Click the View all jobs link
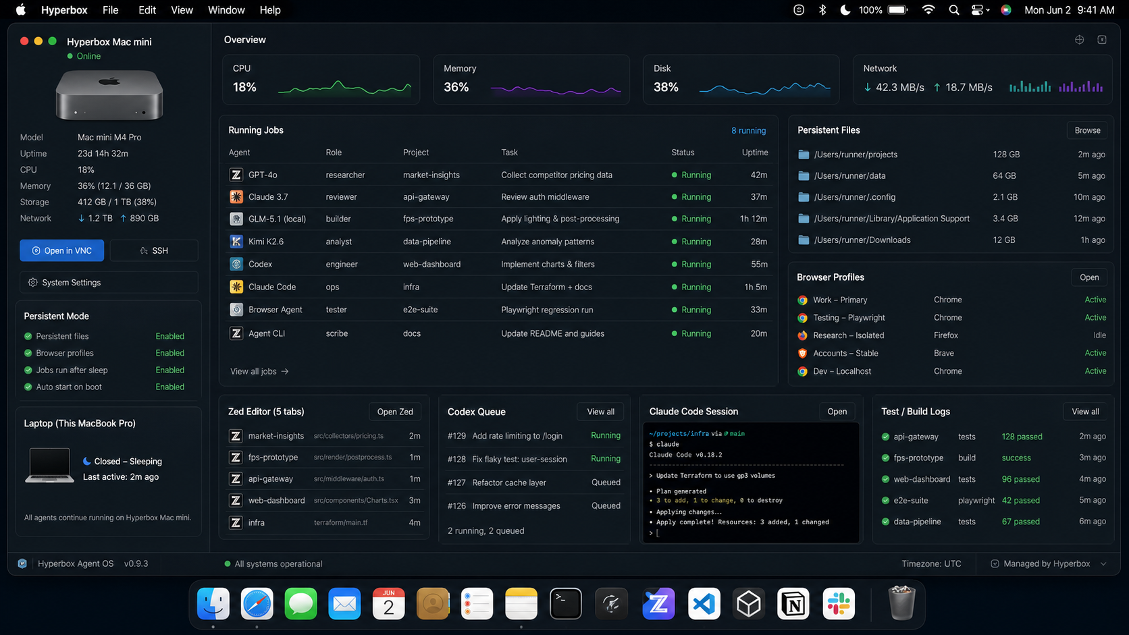The width and height of the screenshot is (1129, 635). pyautogui.click(x=259, y=371)
